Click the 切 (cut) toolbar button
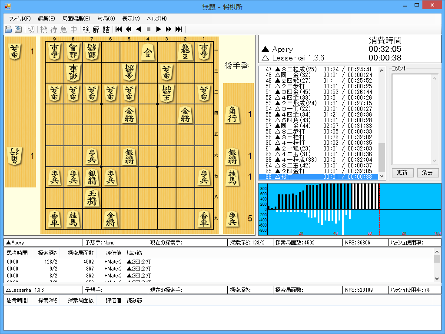 coord(31,29)
